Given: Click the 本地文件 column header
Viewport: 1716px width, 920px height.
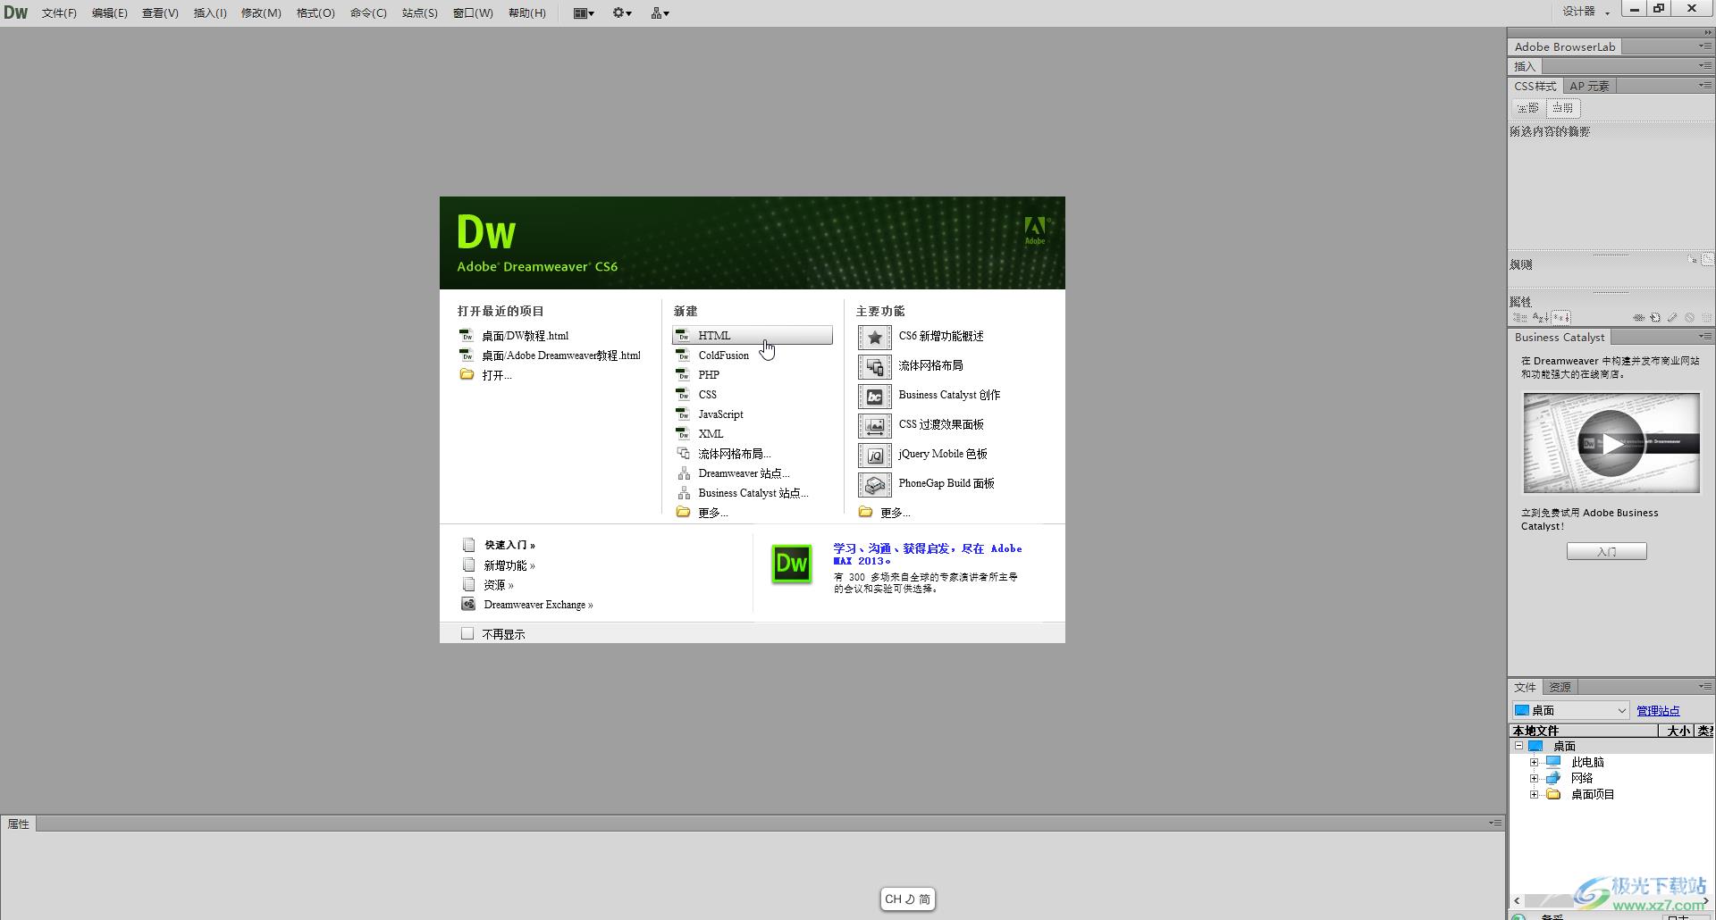Looking at the screenshot, I should (1583, 731).
